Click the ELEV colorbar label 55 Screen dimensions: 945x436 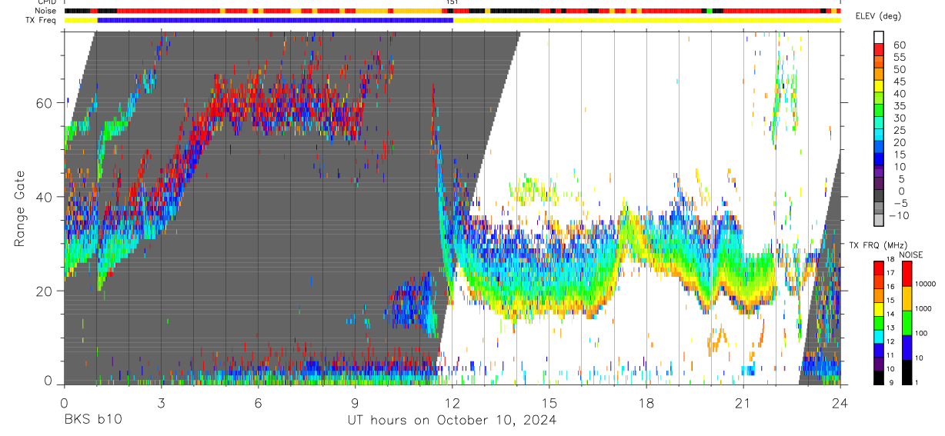[899, 57]
